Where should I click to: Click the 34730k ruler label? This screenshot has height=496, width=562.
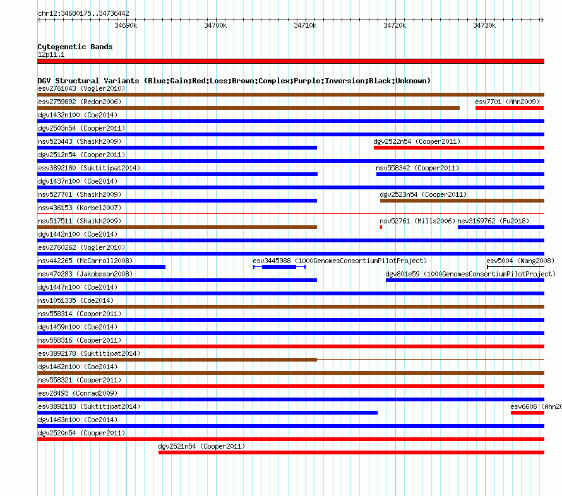tap(484, 25)
